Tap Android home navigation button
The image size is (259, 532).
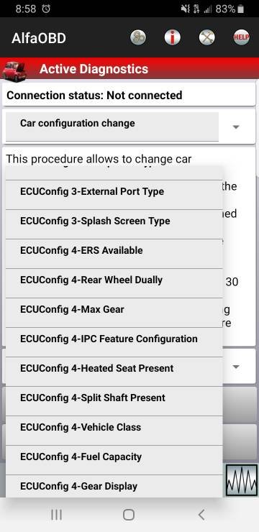(x=129, y=515)
